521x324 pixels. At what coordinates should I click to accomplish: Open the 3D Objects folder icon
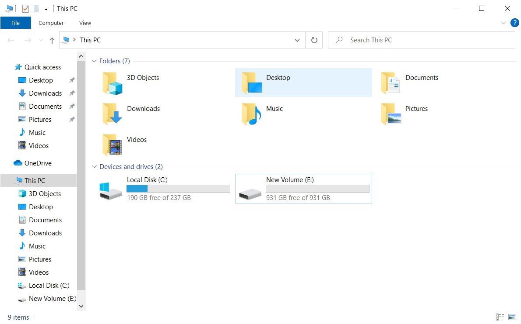pos(112,83)
